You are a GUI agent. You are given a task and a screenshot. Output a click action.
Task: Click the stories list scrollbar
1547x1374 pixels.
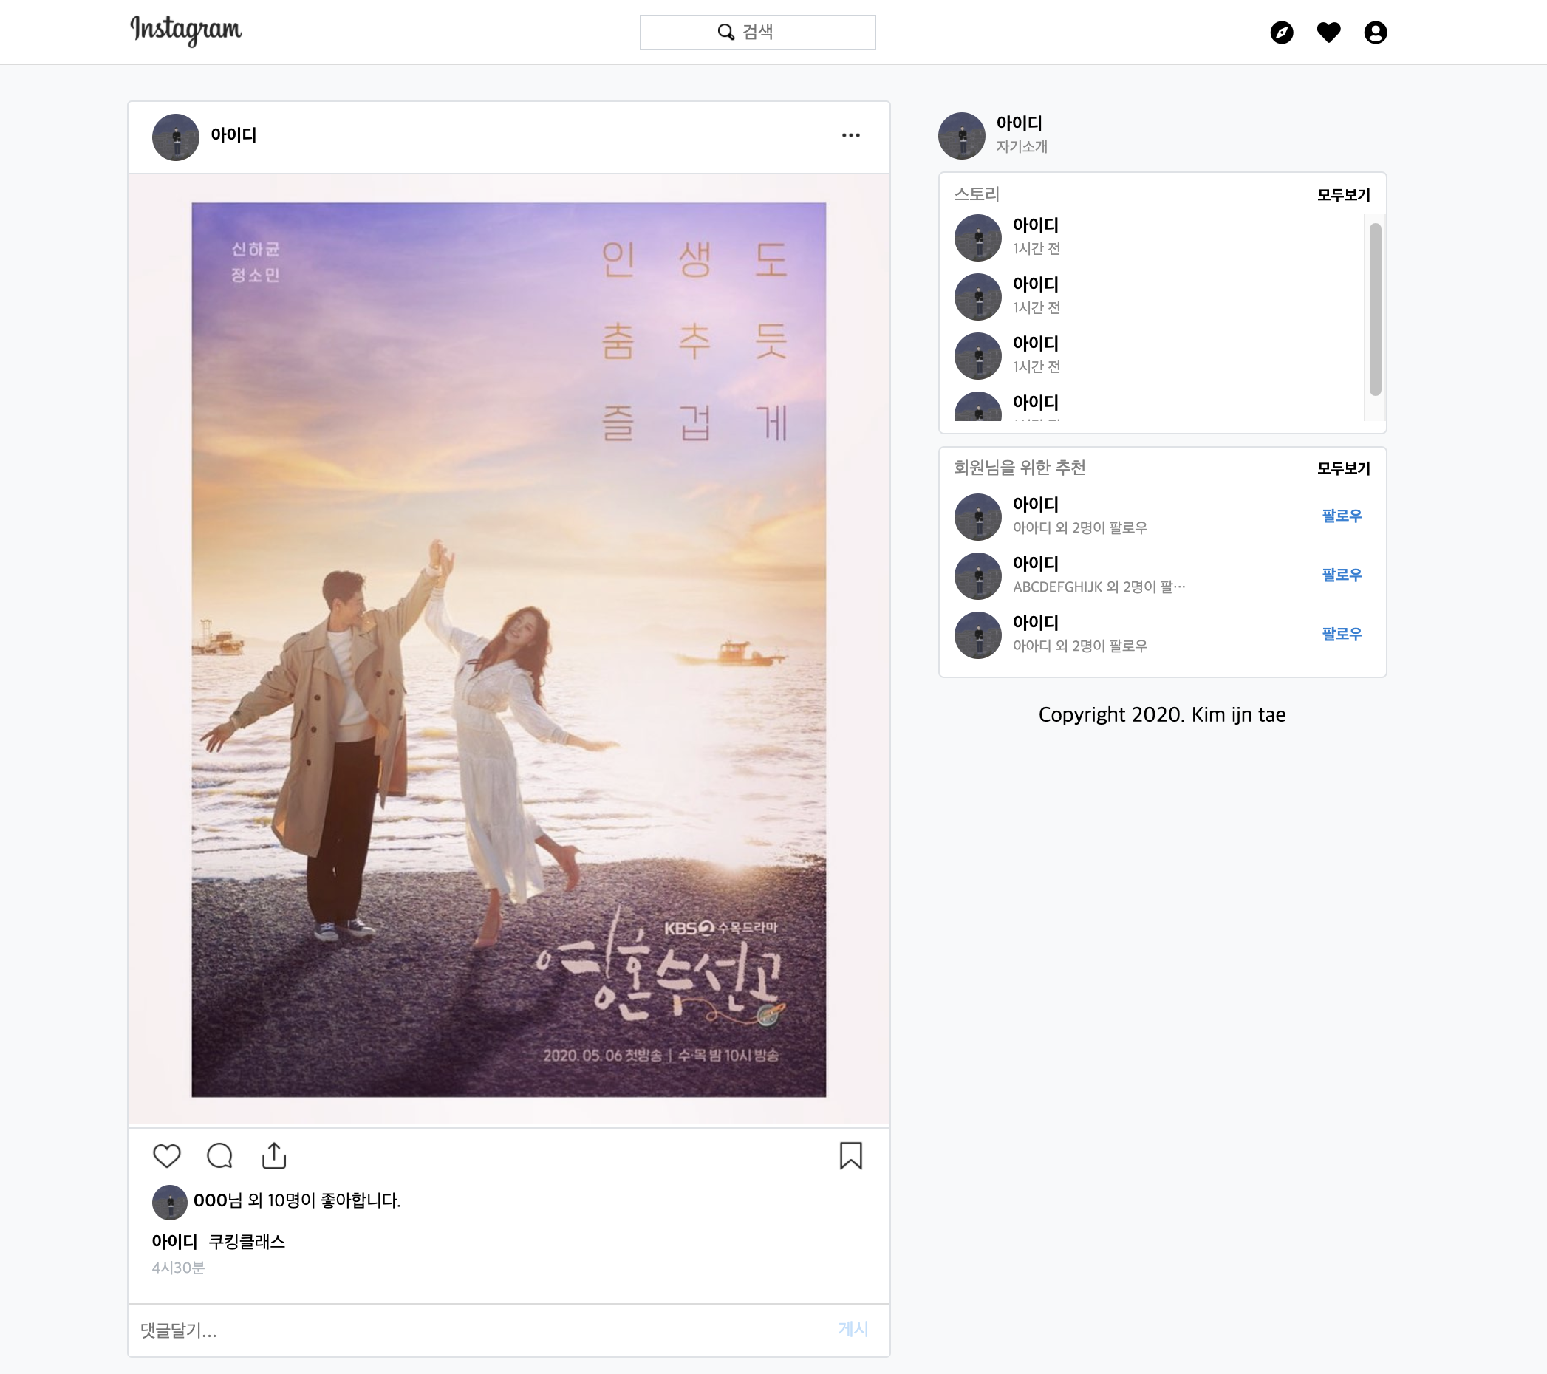pos(1375,309)
